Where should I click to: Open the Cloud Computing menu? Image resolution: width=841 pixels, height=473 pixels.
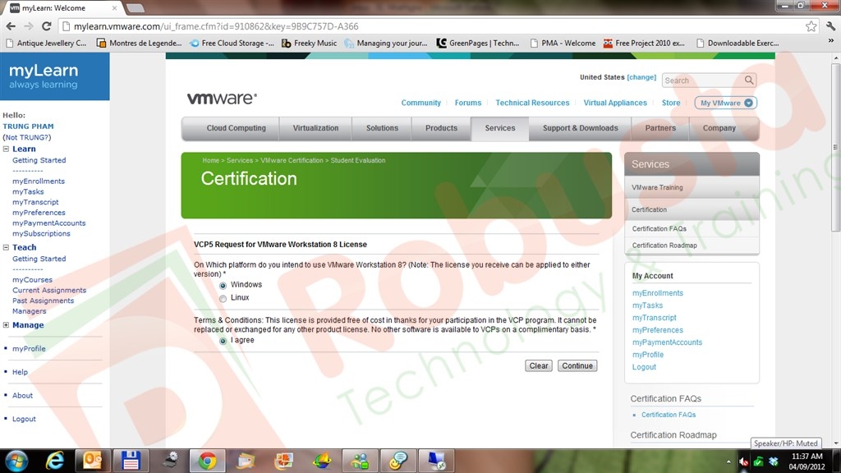tap(236, 128)
